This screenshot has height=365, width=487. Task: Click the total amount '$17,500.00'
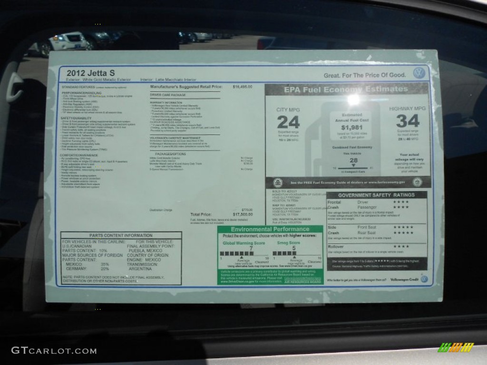point(243,214)
